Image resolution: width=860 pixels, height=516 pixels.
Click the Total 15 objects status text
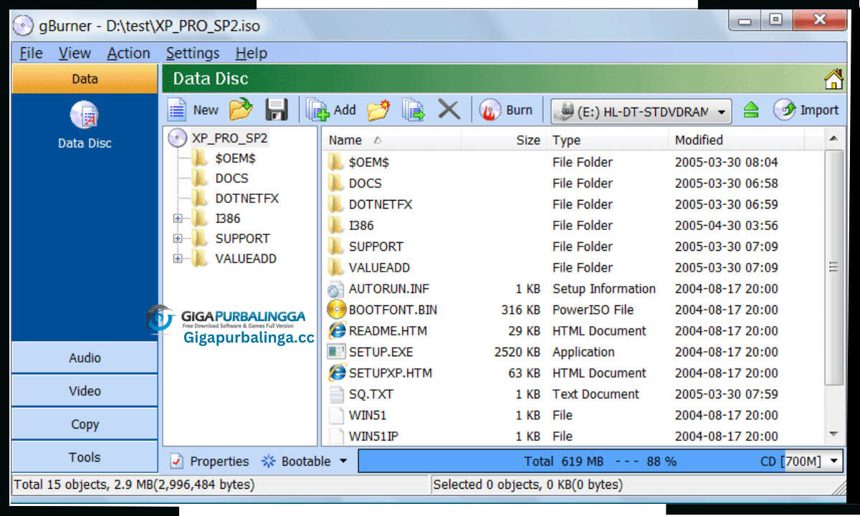[134, 484]
